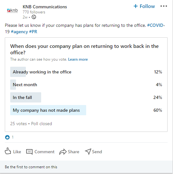Click the thumbs-up Like icon

8,151
